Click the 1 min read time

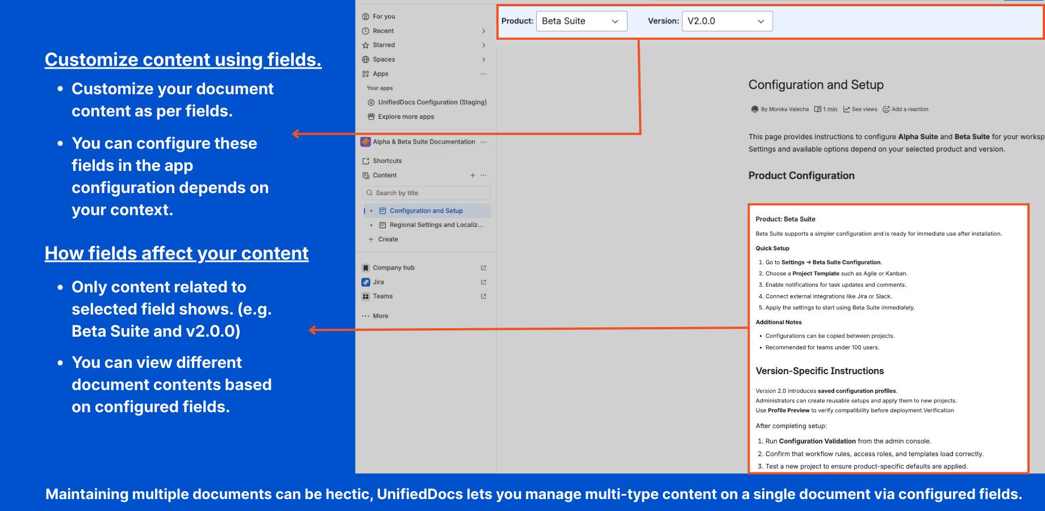pyautogui.click(x=826, y=109)
